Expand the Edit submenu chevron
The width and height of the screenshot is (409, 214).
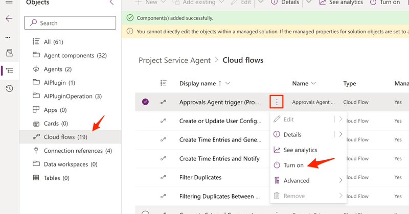click(340, 119)
